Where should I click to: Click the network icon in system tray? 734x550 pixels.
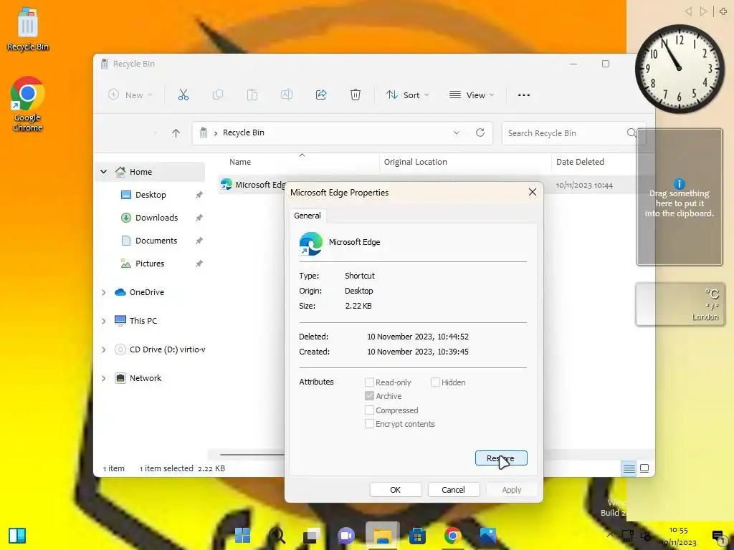coord(627,536)
